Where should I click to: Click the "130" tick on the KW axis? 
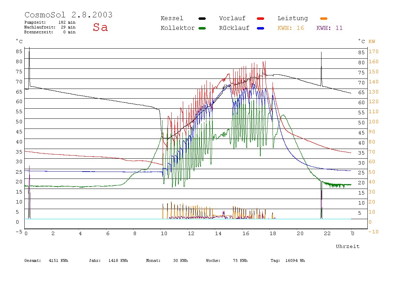tap(374, 92)
